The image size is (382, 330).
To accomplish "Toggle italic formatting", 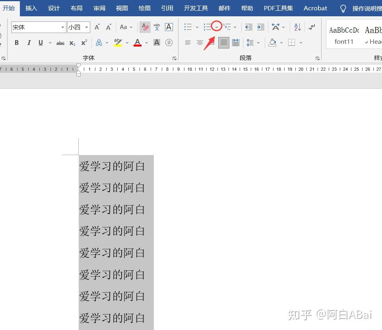I will [x=28, y=43].
